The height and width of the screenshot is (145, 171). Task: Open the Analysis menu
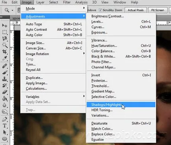click(81, 2)
